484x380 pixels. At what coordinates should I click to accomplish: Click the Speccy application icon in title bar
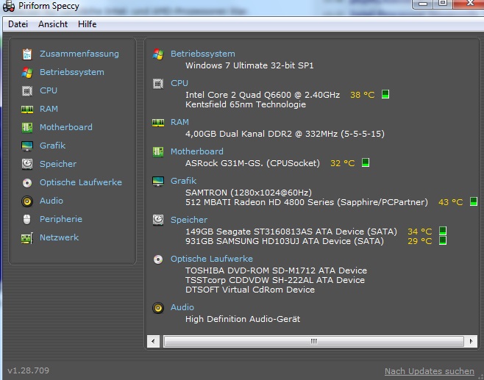pos(8,6)
